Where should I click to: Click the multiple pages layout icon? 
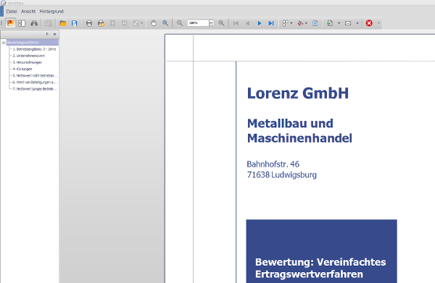[x=285, y=23]
